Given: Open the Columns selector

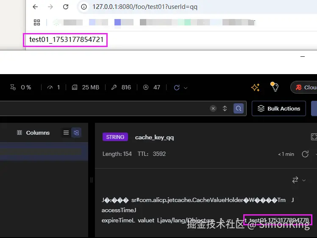Looking at the screenshot, I should [33, 133].
